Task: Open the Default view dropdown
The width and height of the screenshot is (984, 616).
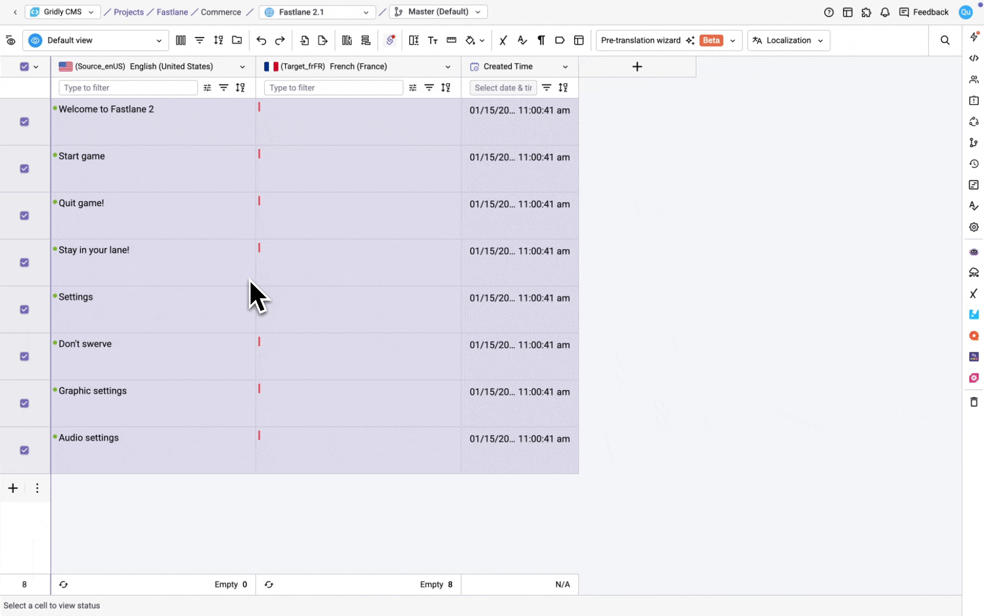Action: point(95,40)
